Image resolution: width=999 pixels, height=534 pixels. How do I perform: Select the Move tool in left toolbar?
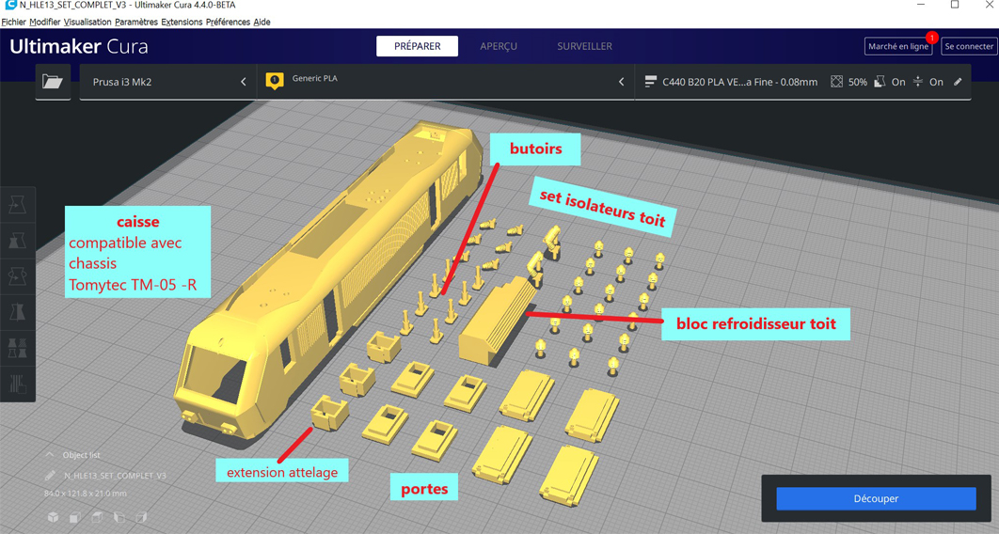point(18,204)
